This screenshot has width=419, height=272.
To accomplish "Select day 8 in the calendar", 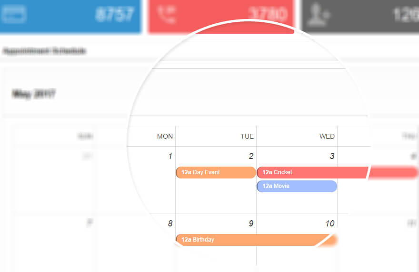I will [170, 224].
